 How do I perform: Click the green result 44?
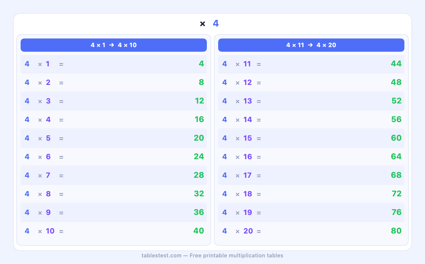(396, 64)
